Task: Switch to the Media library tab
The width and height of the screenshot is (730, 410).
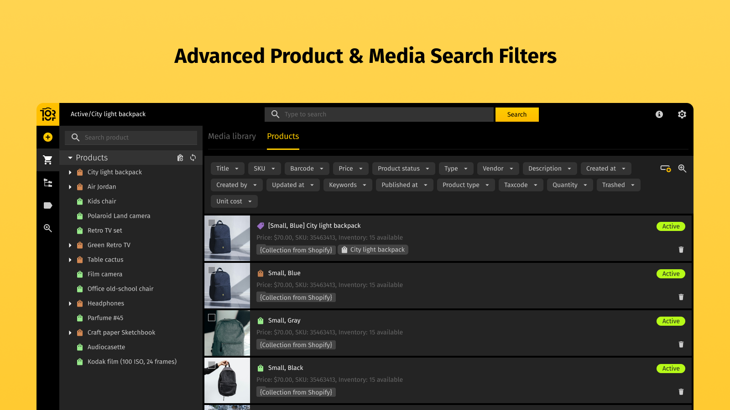Action: pos(232,136)
